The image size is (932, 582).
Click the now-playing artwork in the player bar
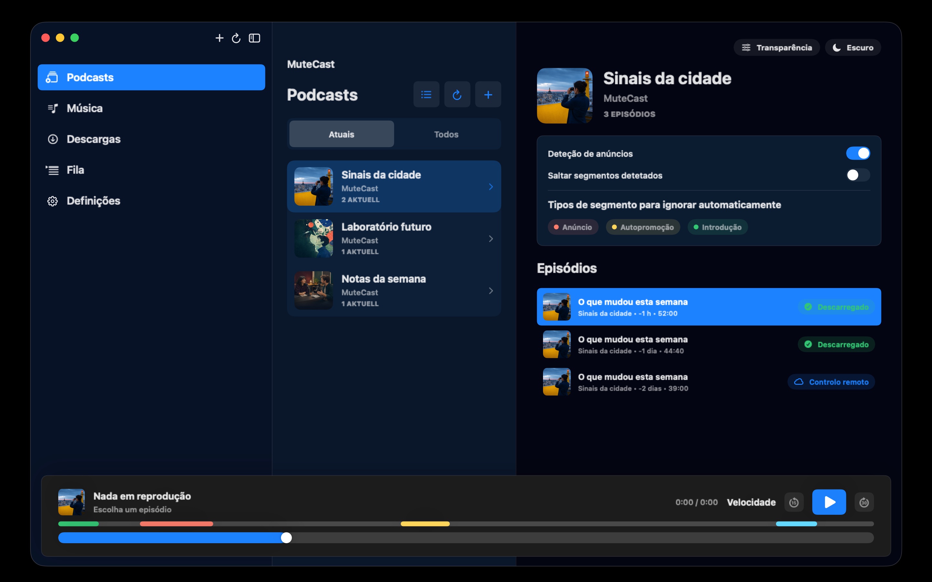(71, 502)
